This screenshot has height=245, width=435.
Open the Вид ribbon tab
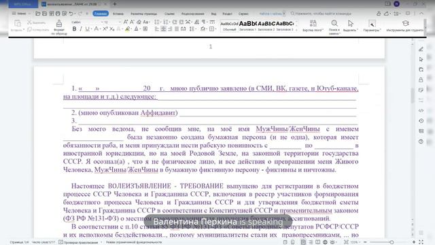pyautogui.click(x=213, y=14)
